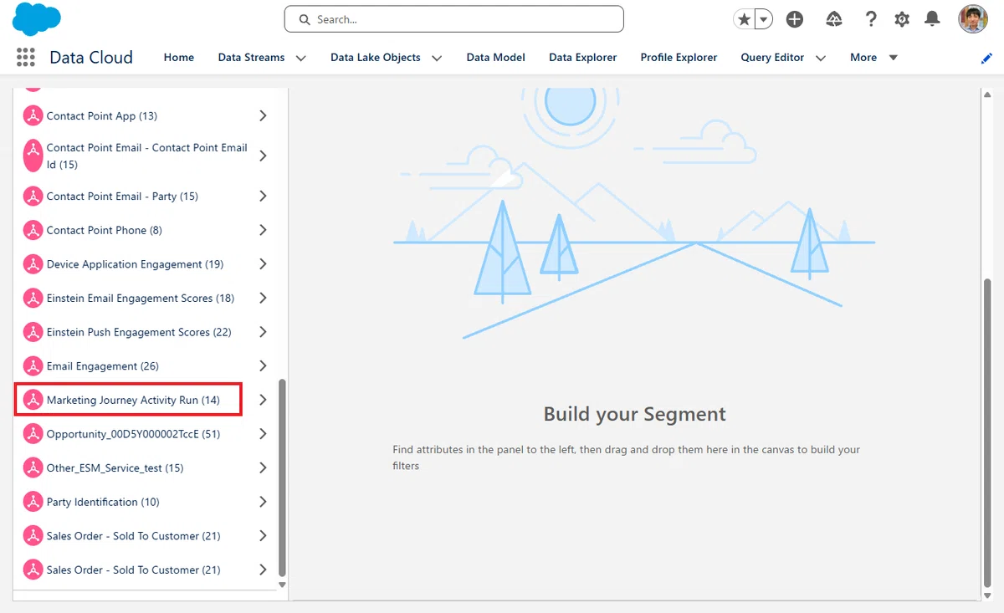The image size is (1004, 613).
Task: Open the favorites list dropdown arrow
Action: point(763,19)
